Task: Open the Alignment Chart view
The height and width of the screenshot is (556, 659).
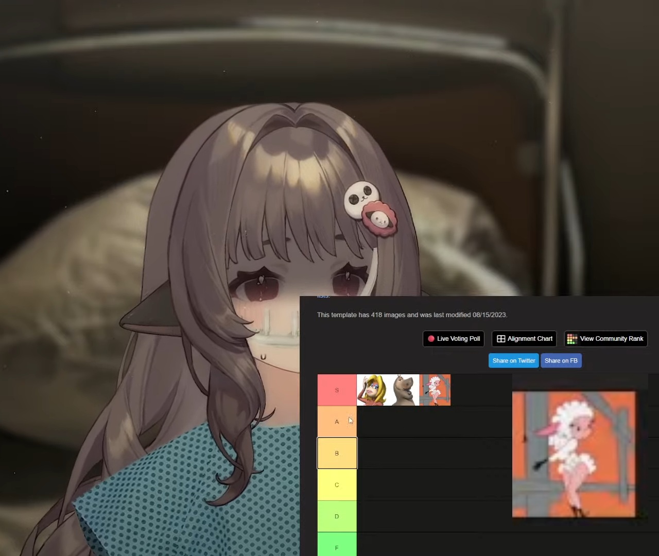Action: (524, 339)
